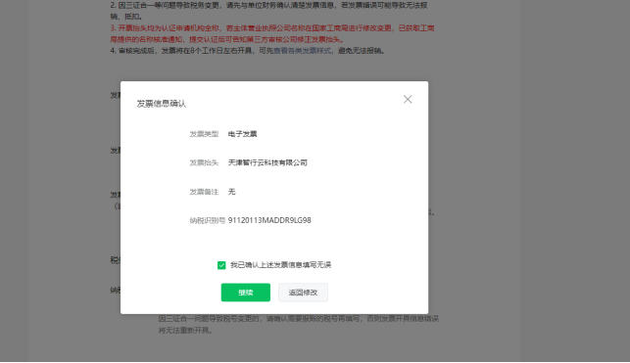Close the 发票信息确认 dialog with the X icon
The height and width of the screenshot is (363, 630).
point(408,99)
